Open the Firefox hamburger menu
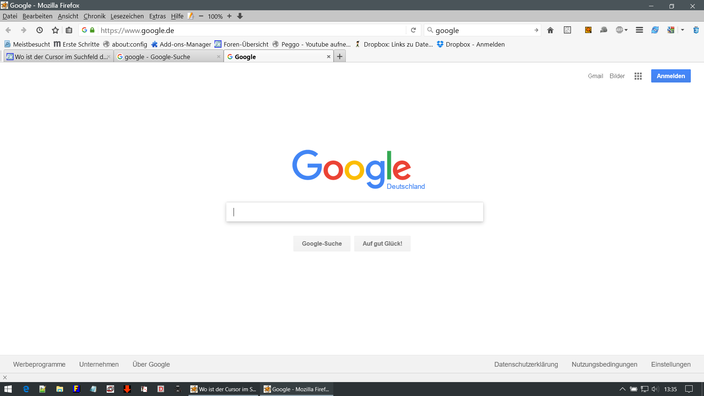Viewport: 704px width, 396px height. 639,30
